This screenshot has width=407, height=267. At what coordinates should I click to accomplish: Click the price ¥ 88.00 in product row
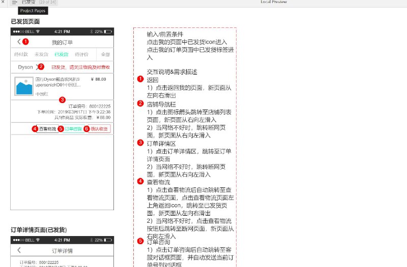click(x=98, y=79)
